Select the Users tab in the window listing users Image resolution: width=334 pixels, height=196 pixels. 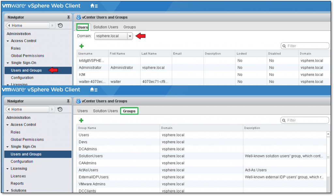pyautogui.click(x=83, y=27)
